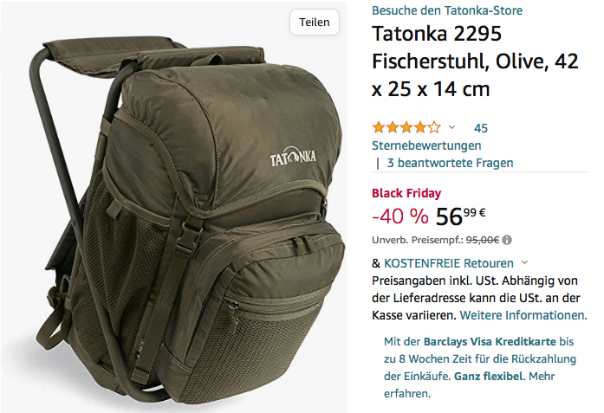Click the struck-through 95,00€ list price

click(x=483, y=240)
